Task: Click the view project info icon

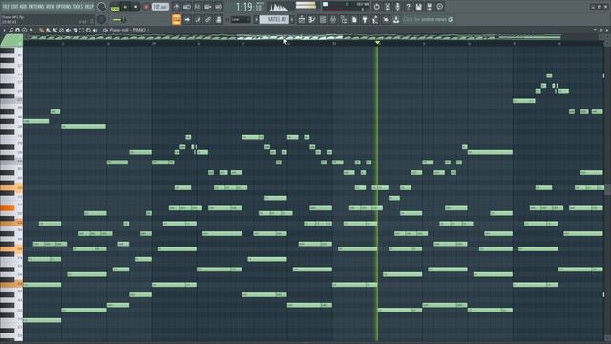Action: 439,7
